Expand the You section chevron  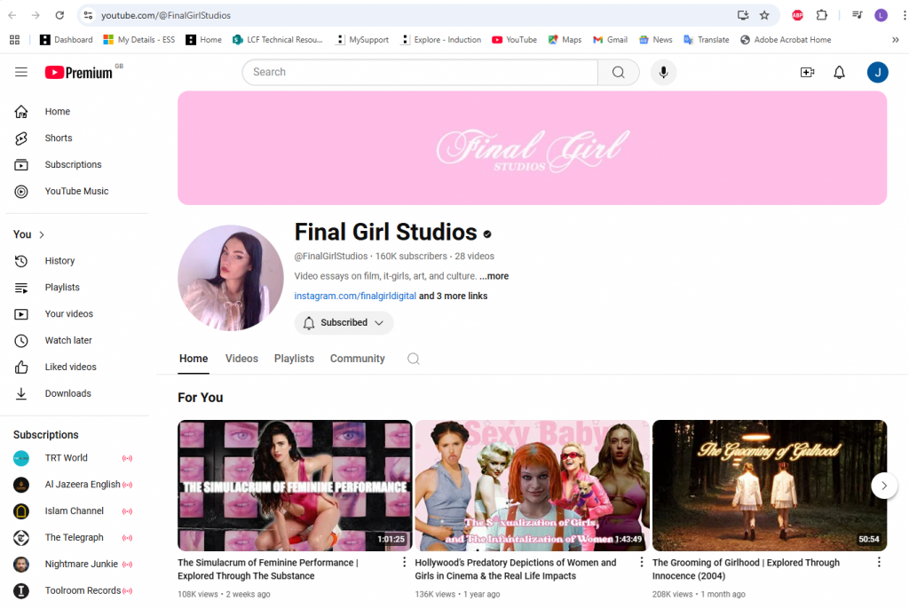point(42,235)
